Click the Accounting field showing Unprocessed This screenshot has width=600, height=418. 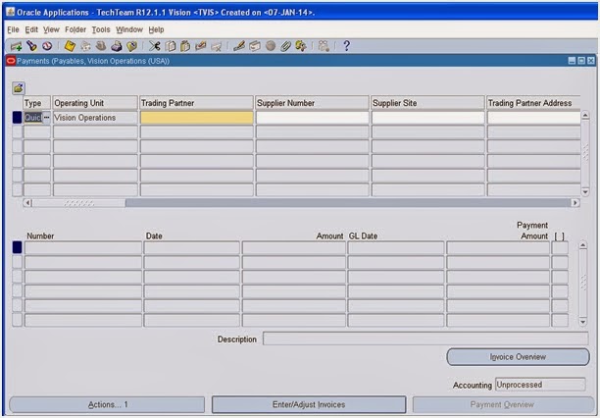(x=540, y=385)
